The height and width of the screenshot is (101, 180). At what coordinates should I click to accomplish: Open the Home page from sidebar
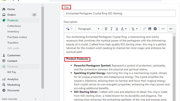[11, 9]
